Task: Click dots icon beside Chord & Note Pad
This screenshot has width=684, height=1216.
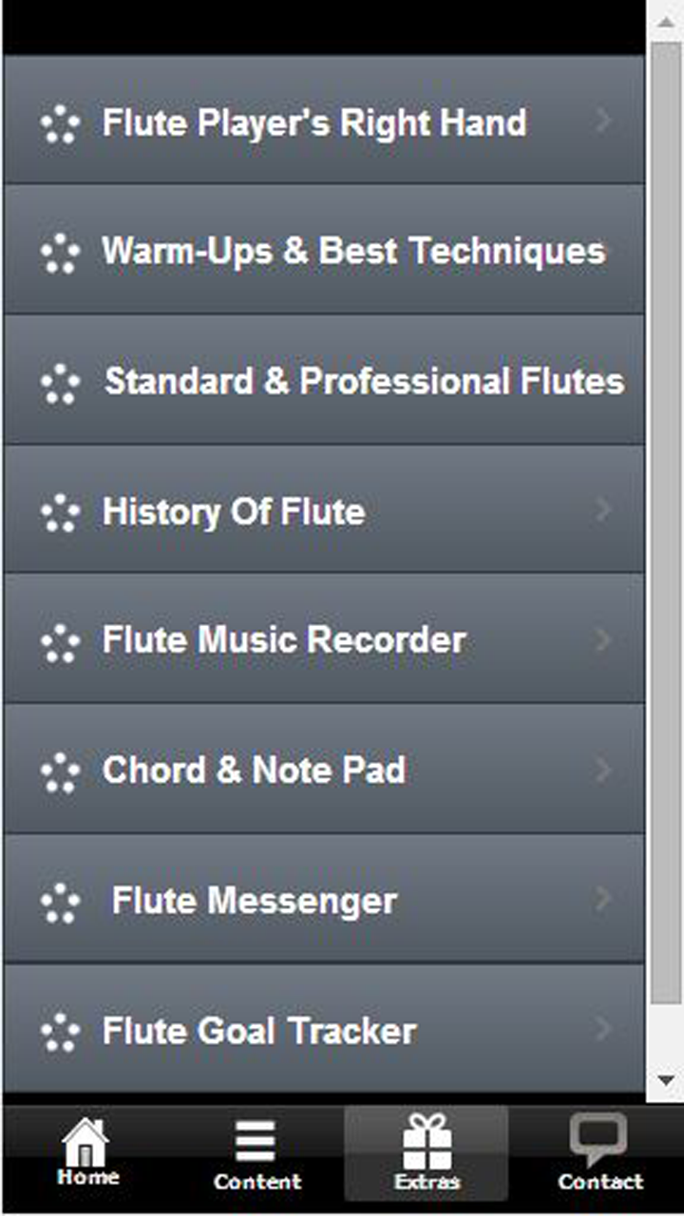Action: pos(61,771)
